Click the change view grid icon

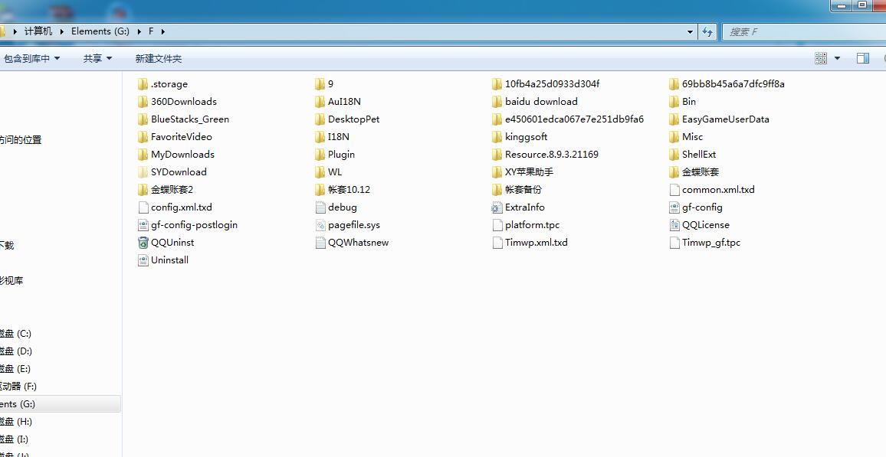click(x=821, y=58)
